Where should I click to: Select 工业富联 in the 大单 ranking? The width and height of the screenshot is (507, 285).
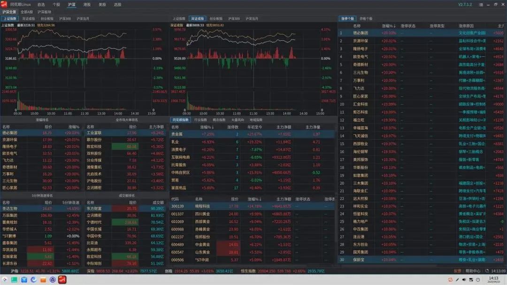[125, 133]
